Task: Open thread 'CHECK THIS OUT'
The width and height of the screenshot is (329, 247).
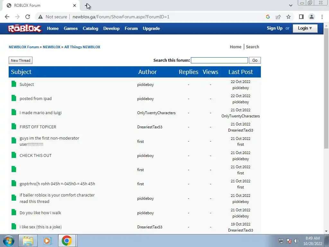Action: (35, 155)
